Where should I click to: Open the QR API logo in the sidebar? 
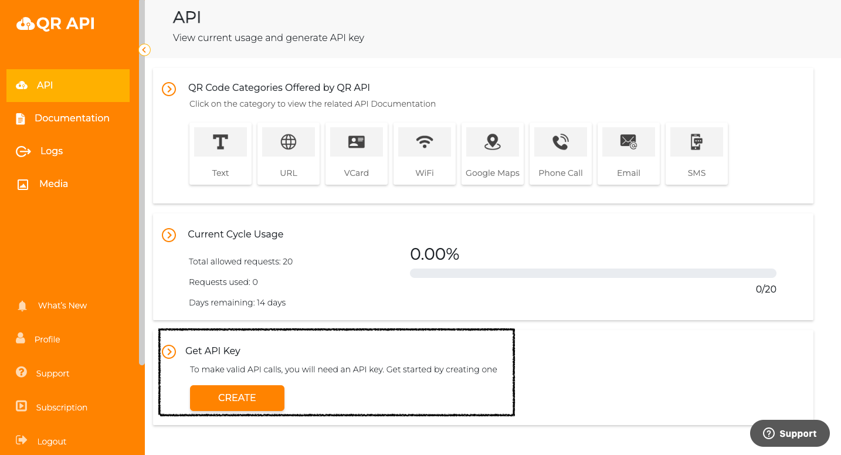coord(55,23)
